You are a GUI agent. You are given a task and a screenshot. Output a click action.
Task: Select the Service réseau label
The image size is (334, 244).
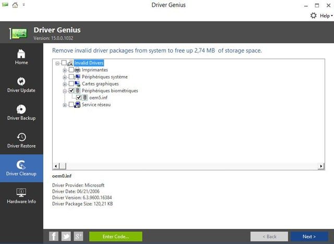click(x=96, y=105)
